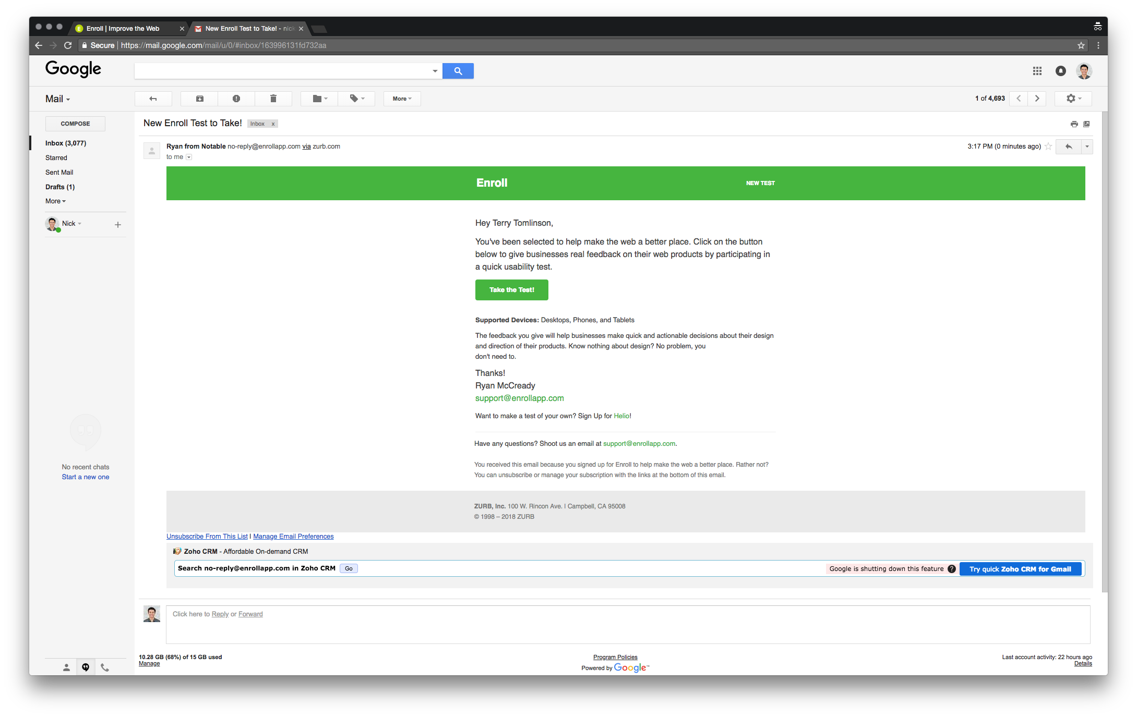Image resolution: width=1137 pixels, height=717 pixels.
Task: Open the Sent Mail folder
Action: [59, 172]
